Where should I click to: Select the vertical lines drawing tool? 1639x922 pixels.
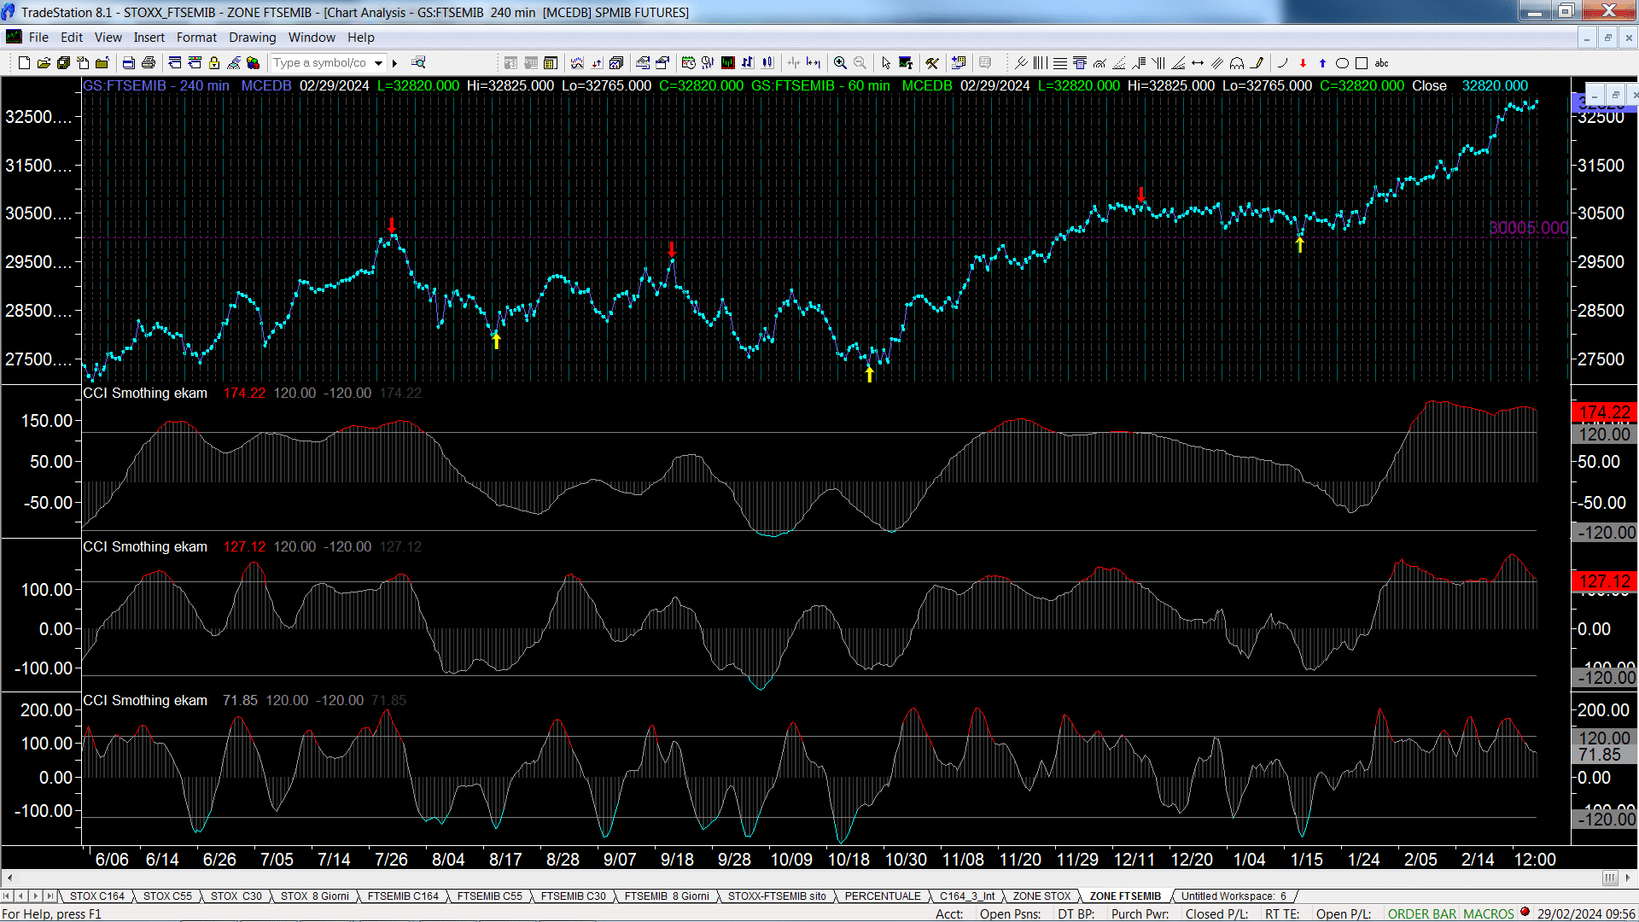[x=1040, y=62]
